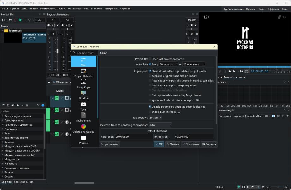
Task: Open the Монтажный стол menu
Action: click(x=78, y=9)
